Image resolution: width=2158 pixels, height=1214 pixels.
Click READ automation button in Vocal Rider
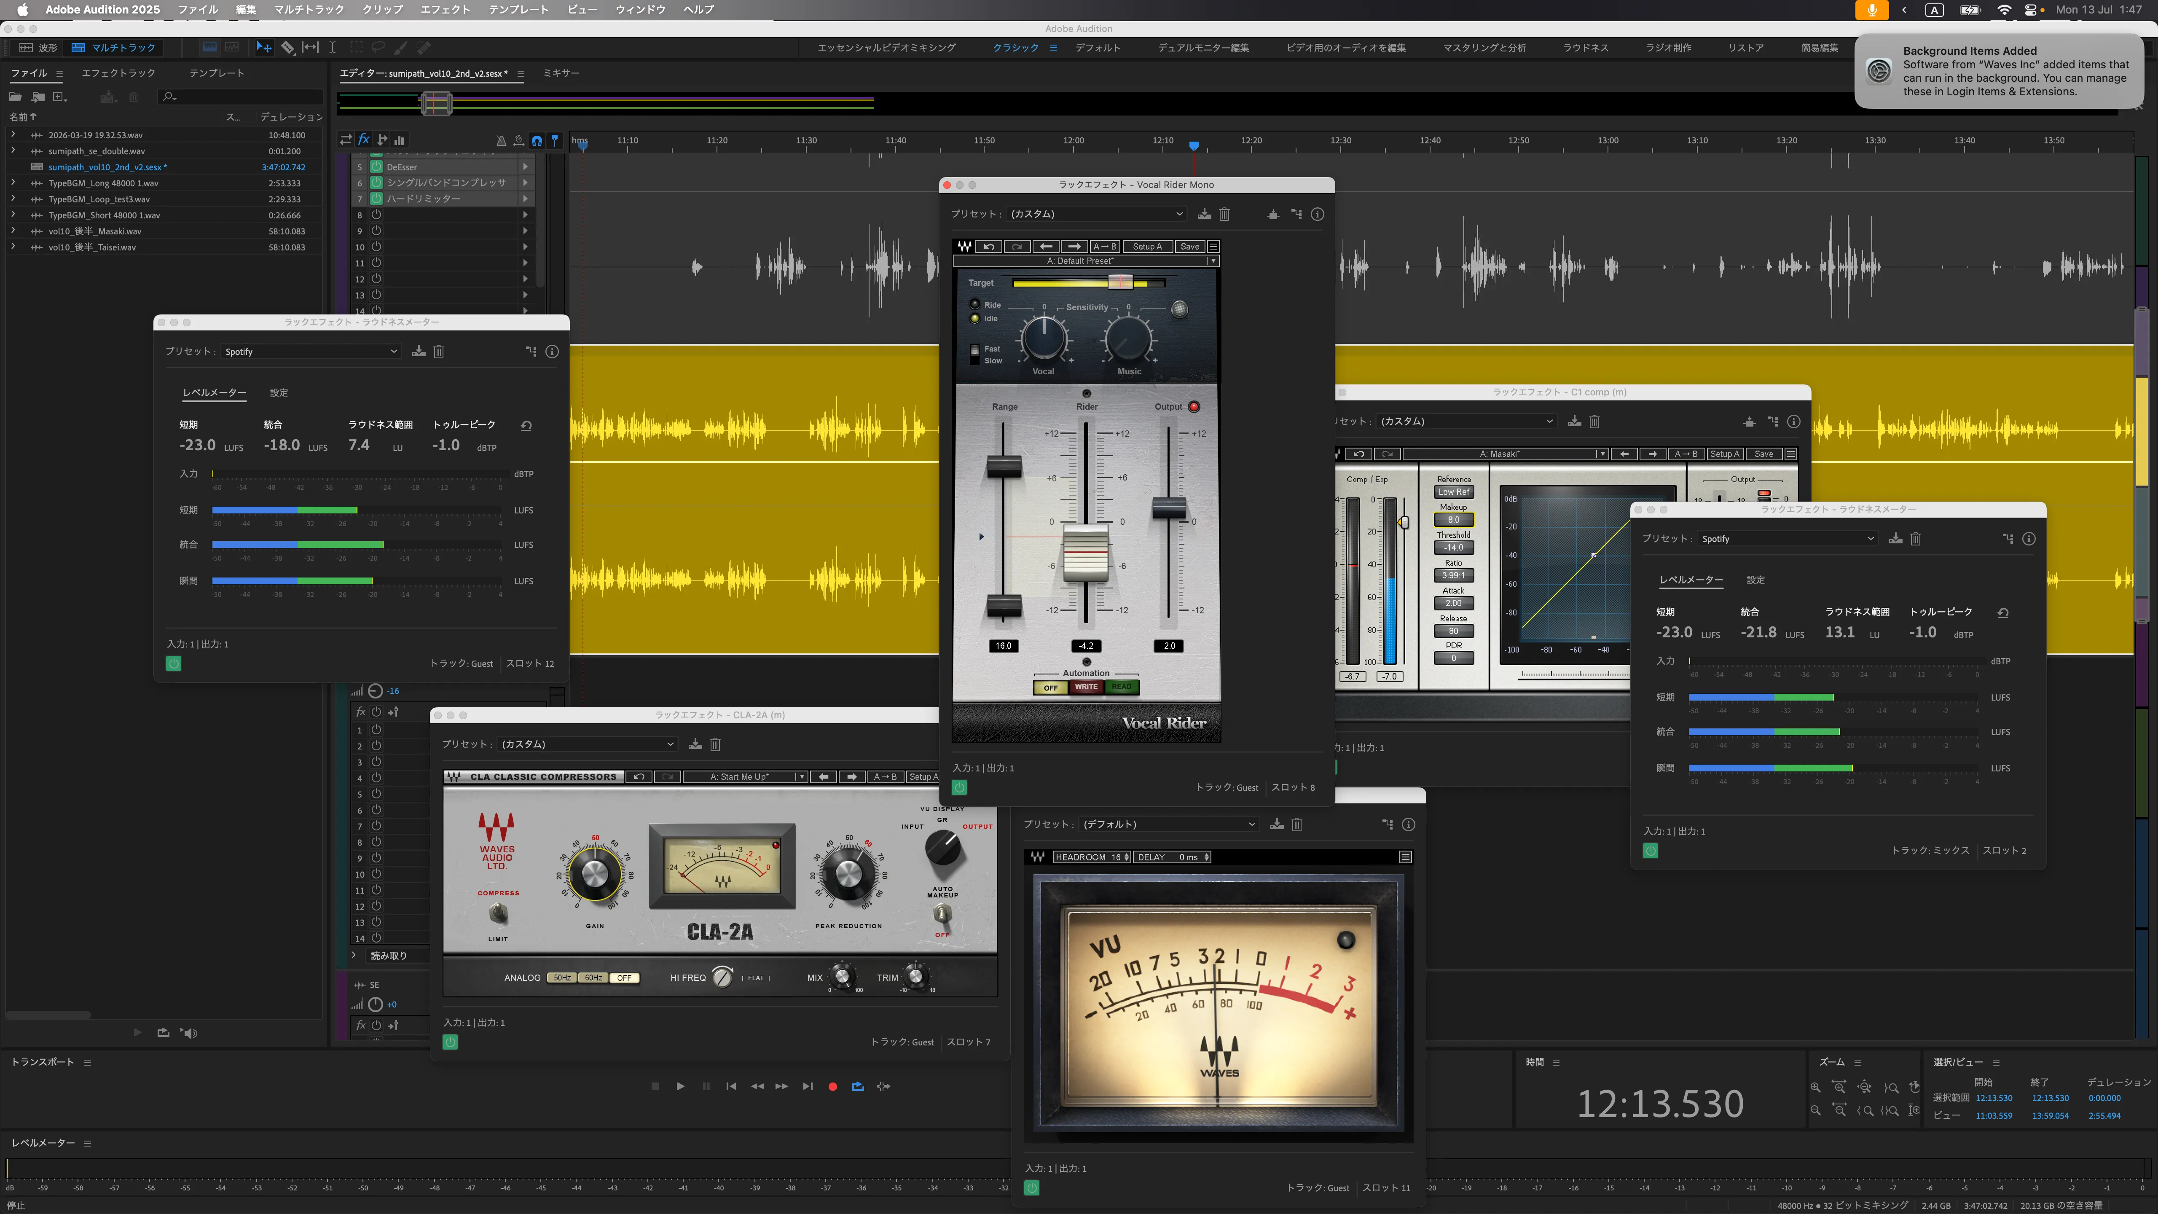coord(1122,687)
